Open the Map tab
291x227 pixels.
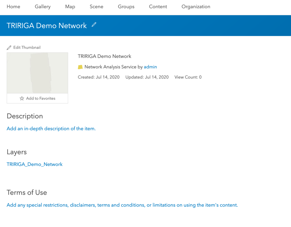70,7
